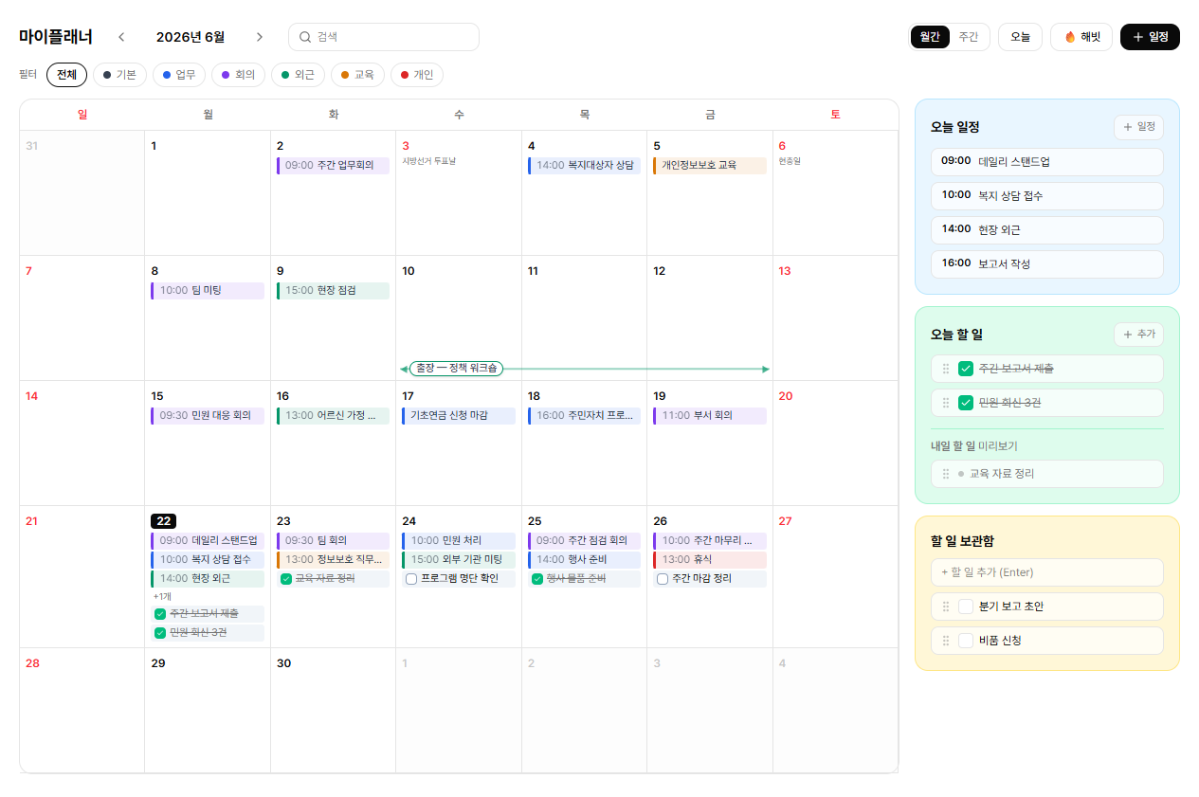This screenshot has width=1199, height=797.
Task: Check 주간 마감 정리 on June 26
Action: pos(663,579)
